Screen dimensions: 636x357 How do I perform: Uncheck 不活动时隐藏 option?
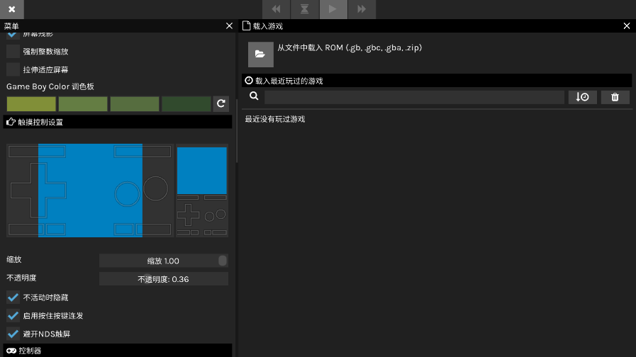pos(13,297)
